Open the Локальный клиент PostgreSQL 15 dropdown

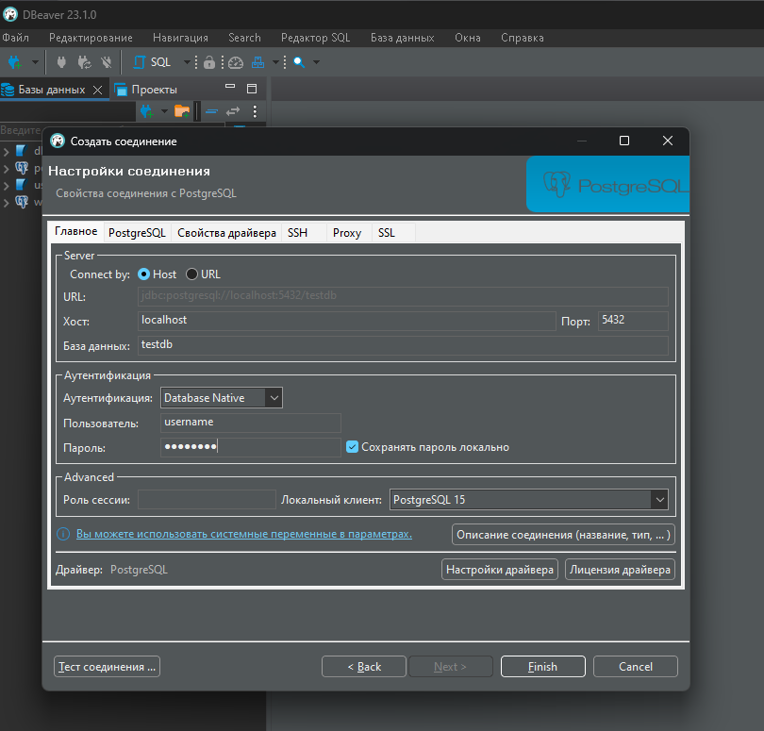(x=529, y=500)
